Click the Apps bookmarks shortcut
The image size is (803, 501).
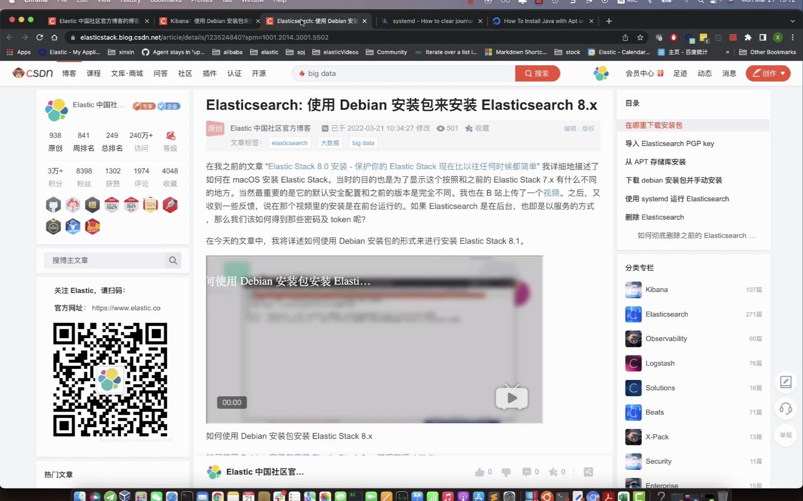click(x=18, y=52)
